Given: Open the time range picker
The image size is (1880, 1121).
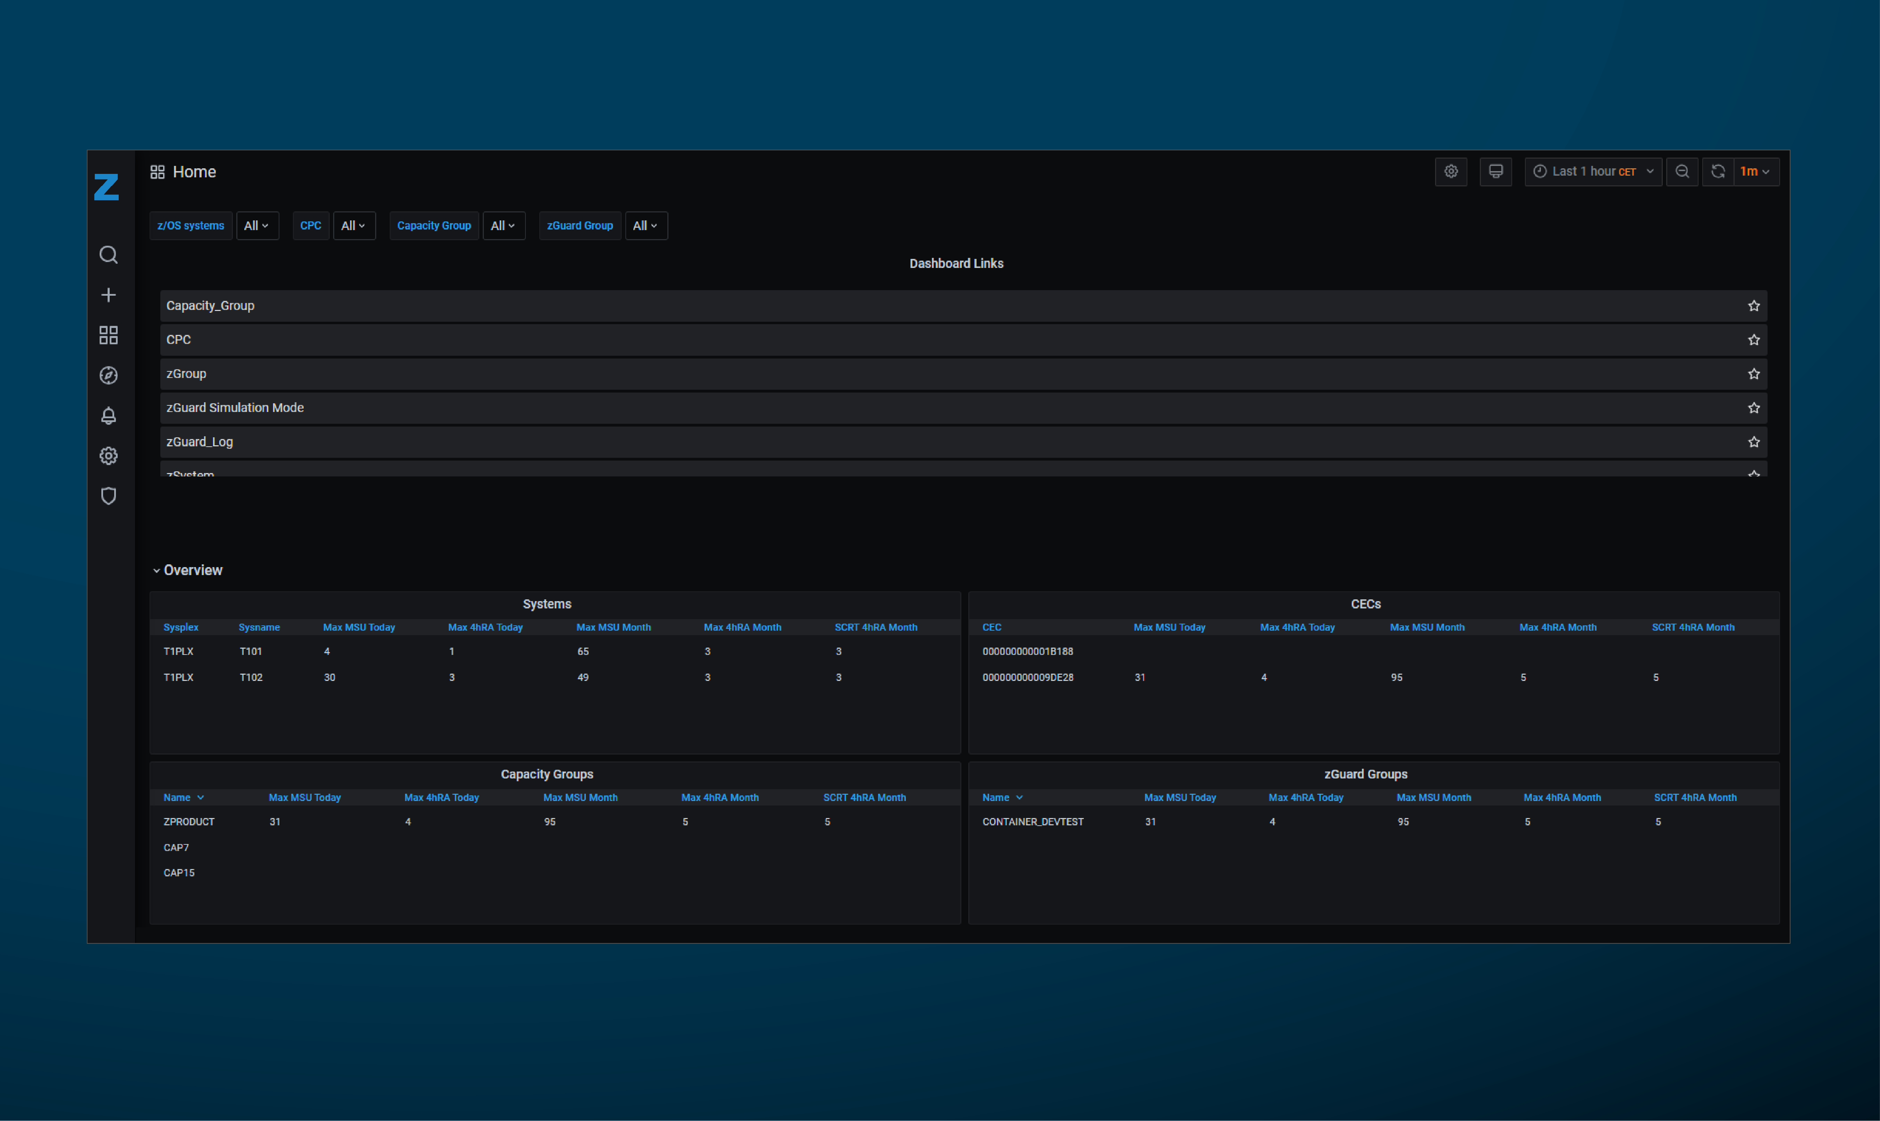Looking at the screenshot, I should [1592, 171].
